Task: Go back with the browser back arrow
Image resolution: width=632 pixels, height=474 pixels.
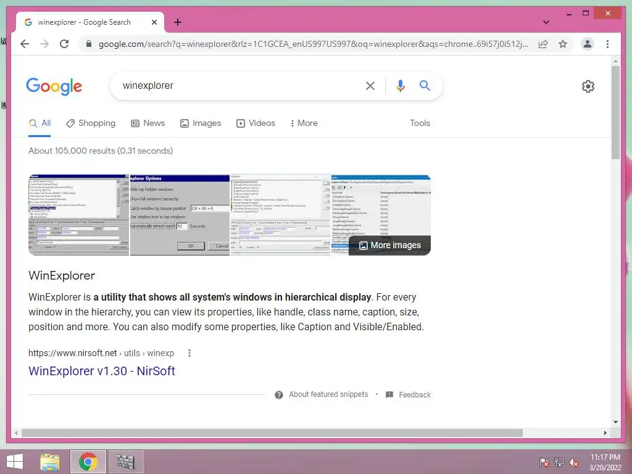Action: point(25,44)
